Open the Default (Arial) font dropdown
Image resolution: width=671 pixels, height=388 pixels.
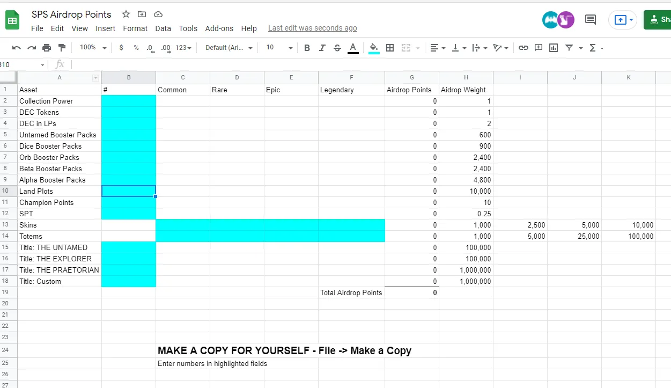pos(228,48)
